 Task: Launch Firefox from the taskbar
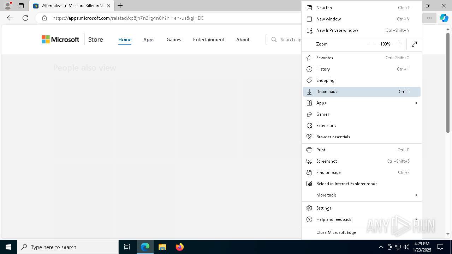coord(179,247)
